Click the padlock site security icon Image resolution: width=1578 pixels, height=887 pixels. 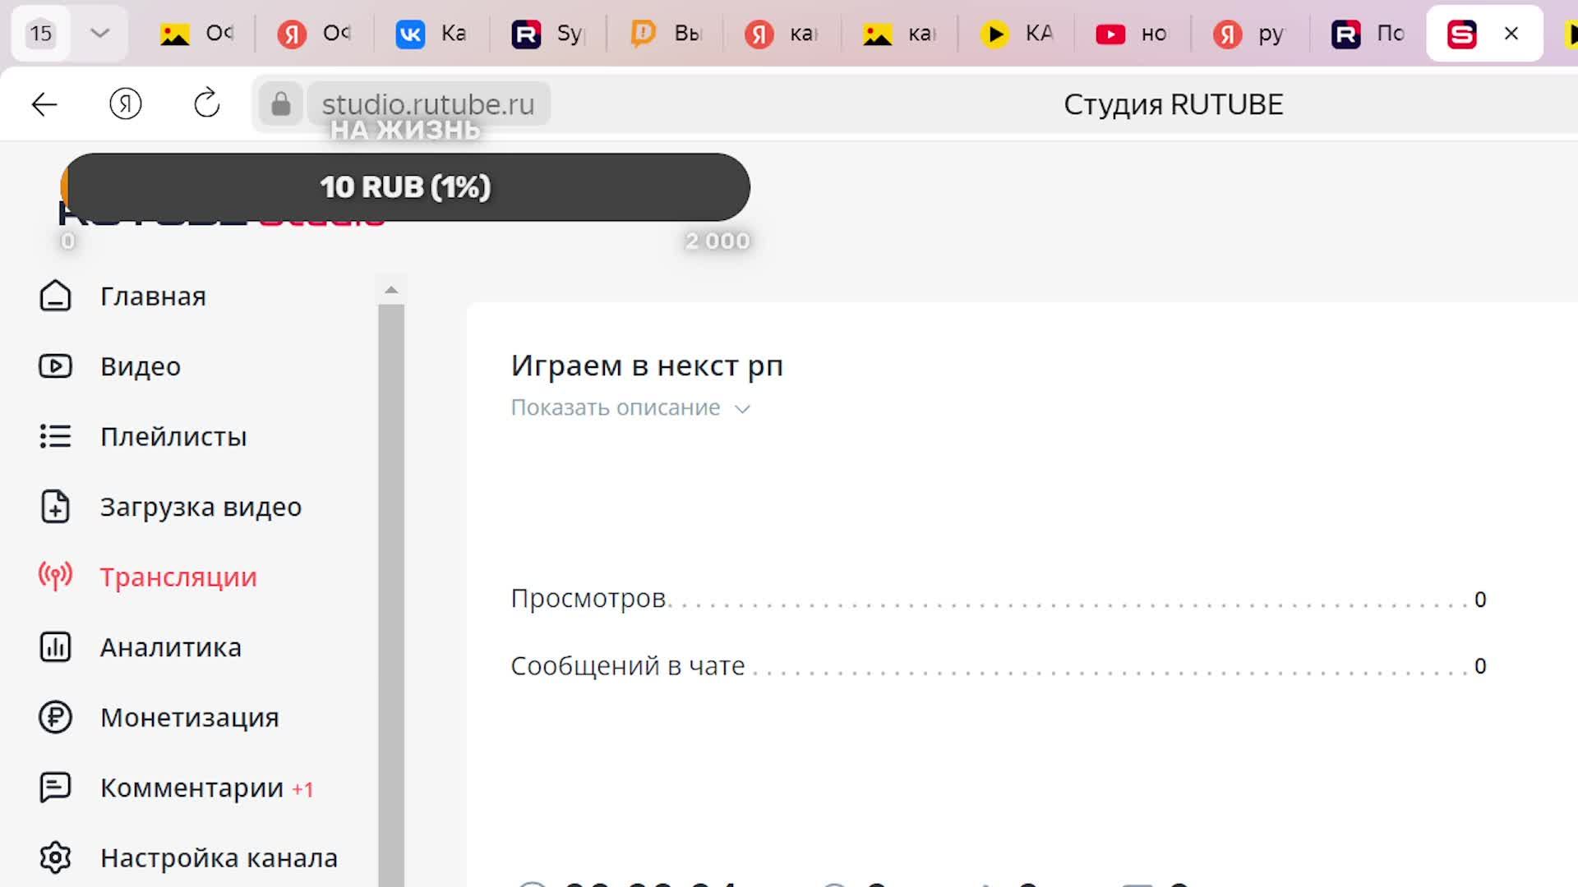(x=280, y=104)
